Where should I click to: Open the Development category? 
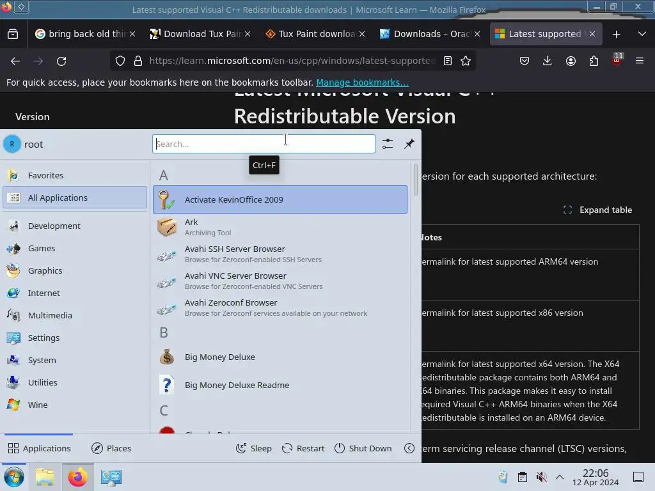coord(75,226)
